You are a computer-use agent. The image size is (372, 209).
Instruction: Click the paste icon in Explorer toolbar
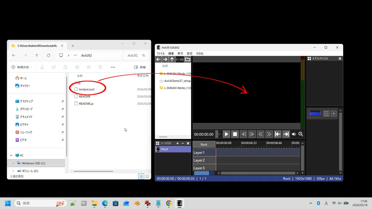coord(65,67)
